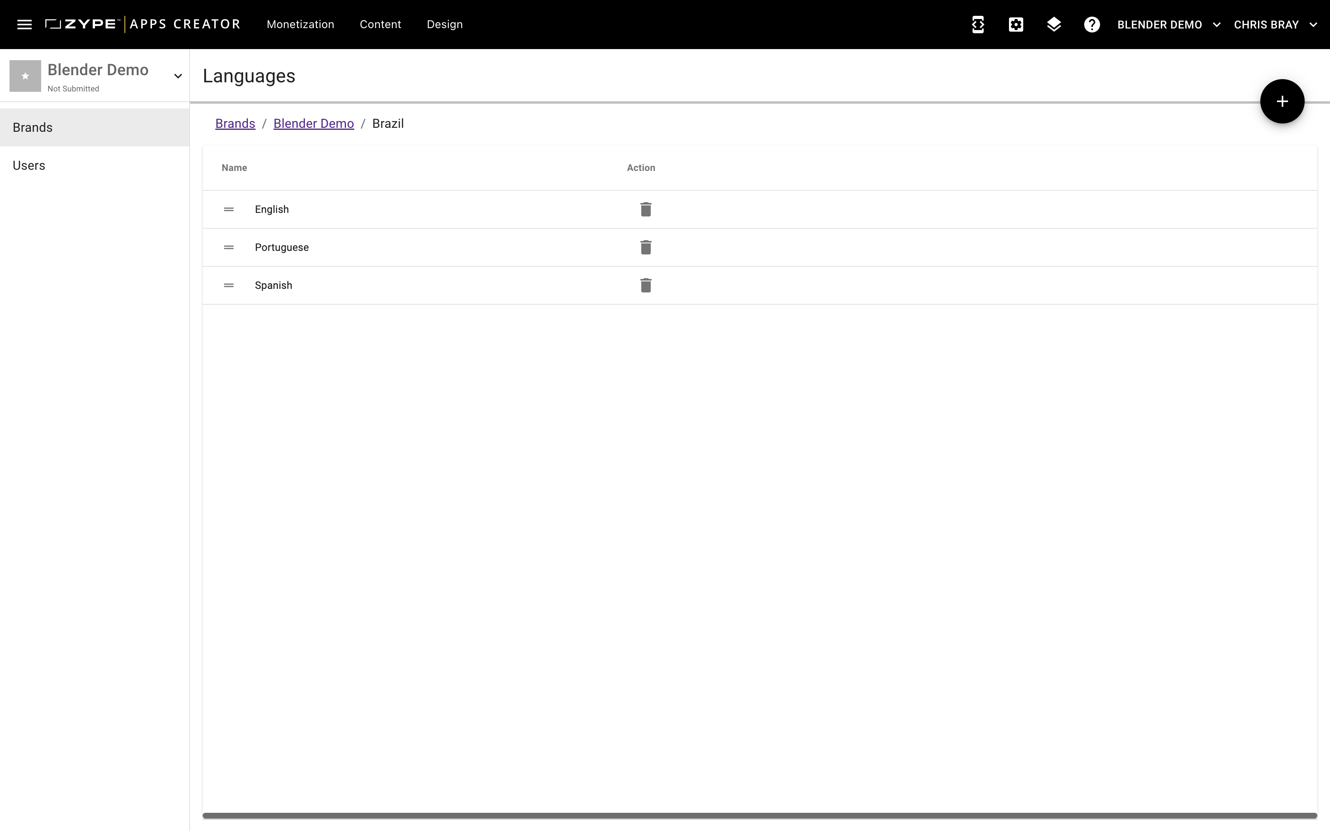
Task: Open the Content section
Action: [380, 24]
